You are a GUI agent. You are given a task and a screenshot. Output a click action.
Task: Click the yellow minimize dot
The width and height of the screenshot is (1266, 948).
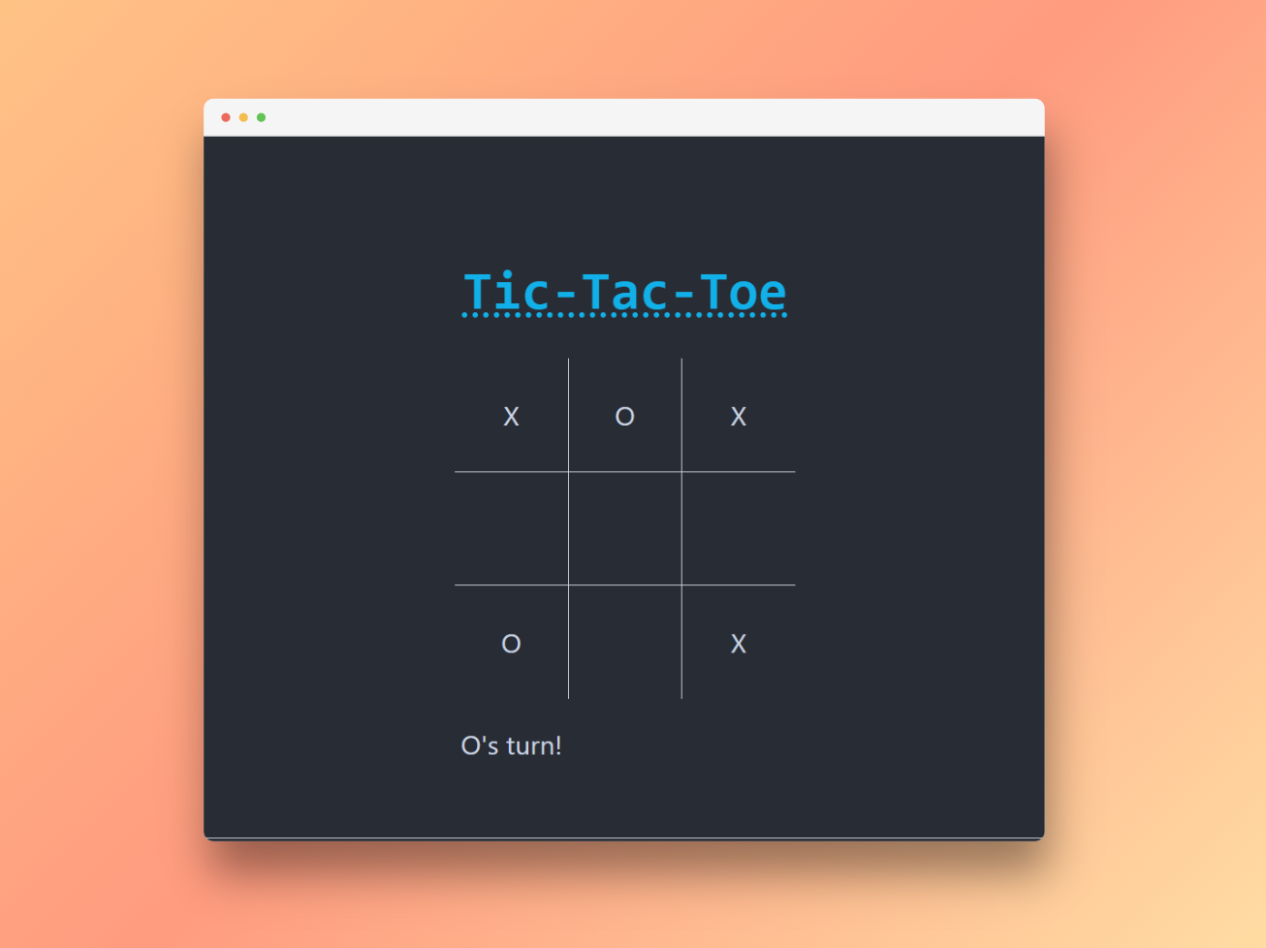[x=243, y=117]
